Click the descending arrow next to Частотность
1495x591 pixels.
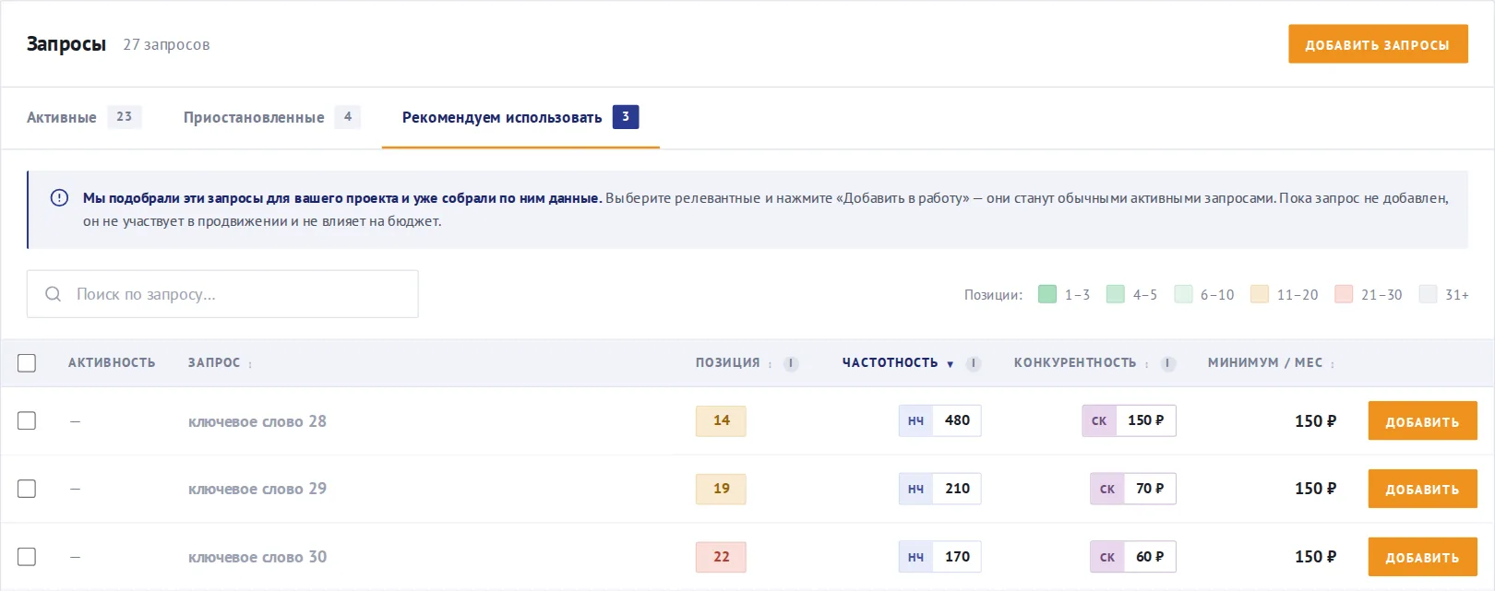coord(950,364)
